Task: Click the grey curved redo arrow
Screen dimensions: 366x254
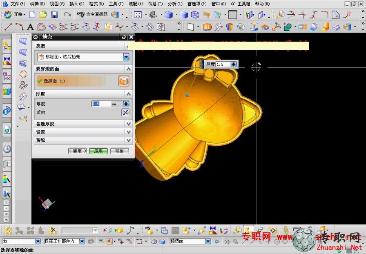Action: 67,15
